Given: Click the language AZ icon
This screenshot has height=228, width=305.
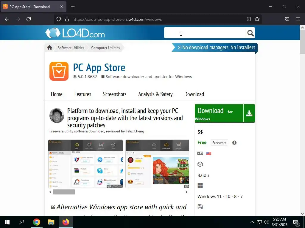Looking at the screenshot, I should click(x=200, y=153).
